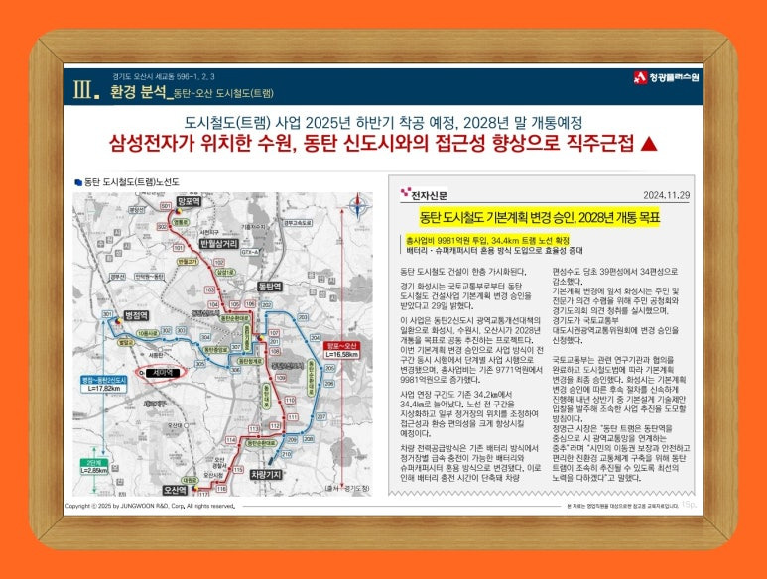Click the slide title 환경 분석
Viewport: 767px width, 579px height.
click(138, 92)
